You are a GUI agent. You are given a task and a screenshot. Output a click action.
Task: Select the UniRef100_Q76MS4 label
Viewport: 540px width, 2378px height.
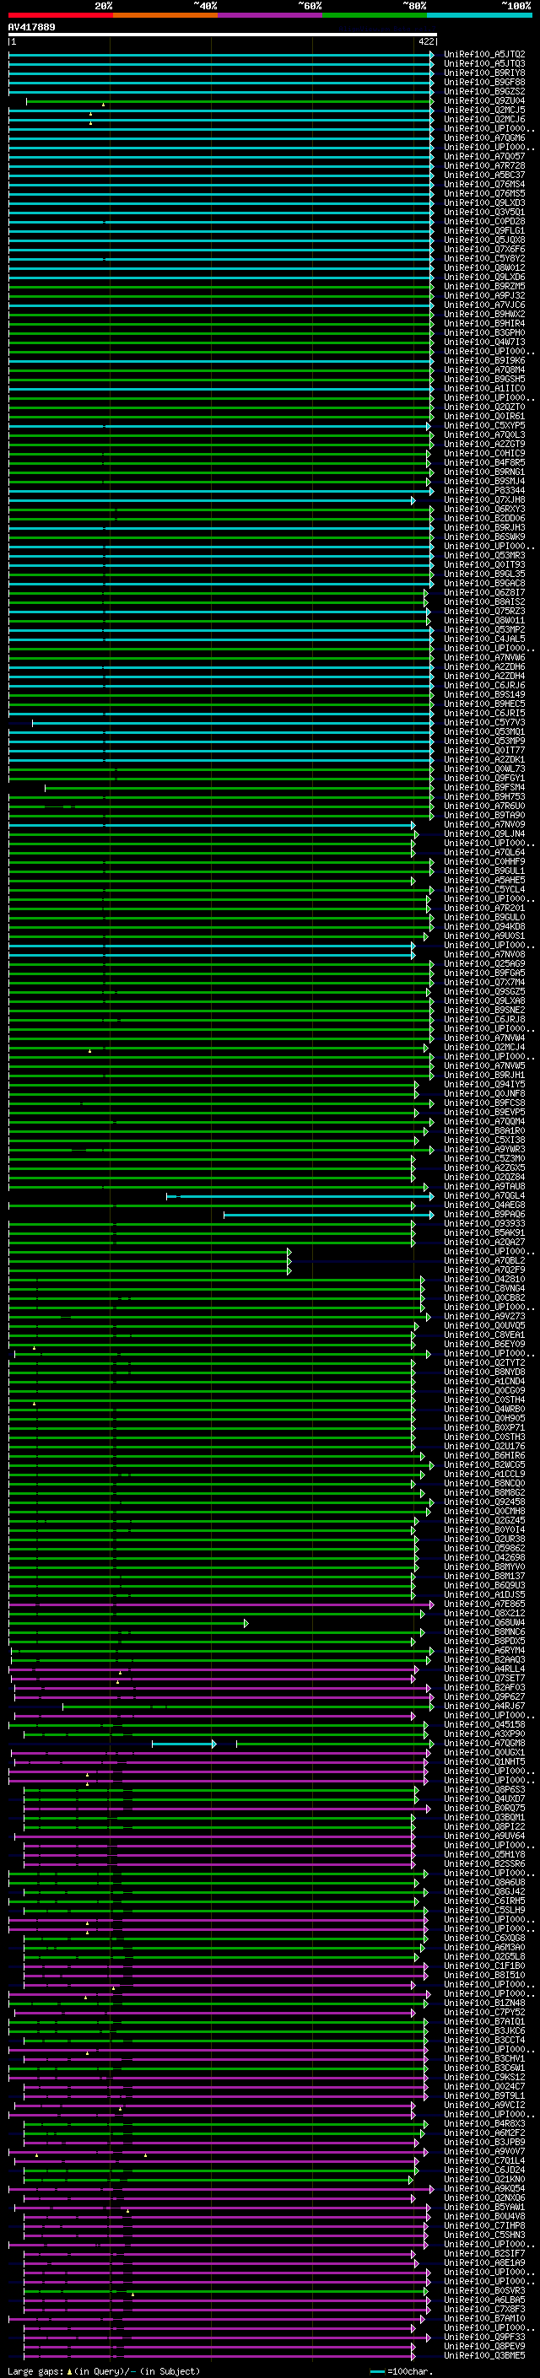484,185
